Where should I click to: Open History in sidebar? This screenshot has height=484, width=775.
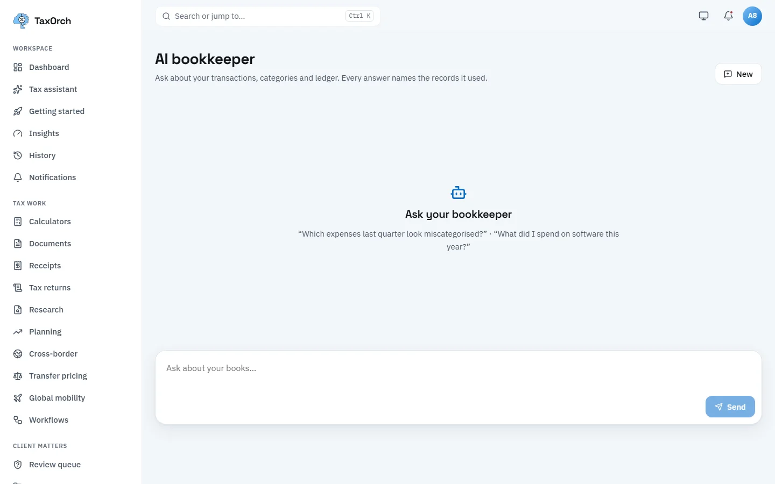[x=71, y=155]
